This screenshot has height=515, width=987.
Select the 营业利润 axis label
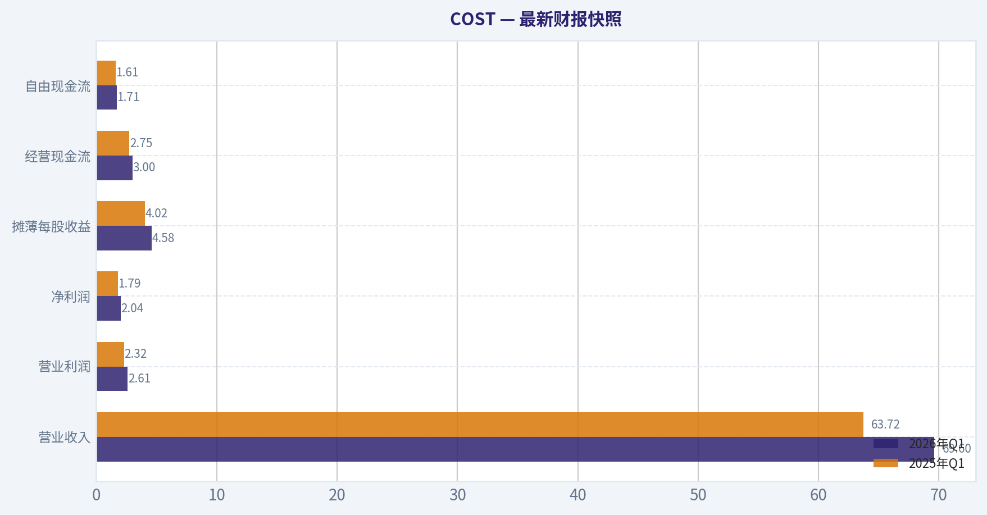[x=65, y=367]
